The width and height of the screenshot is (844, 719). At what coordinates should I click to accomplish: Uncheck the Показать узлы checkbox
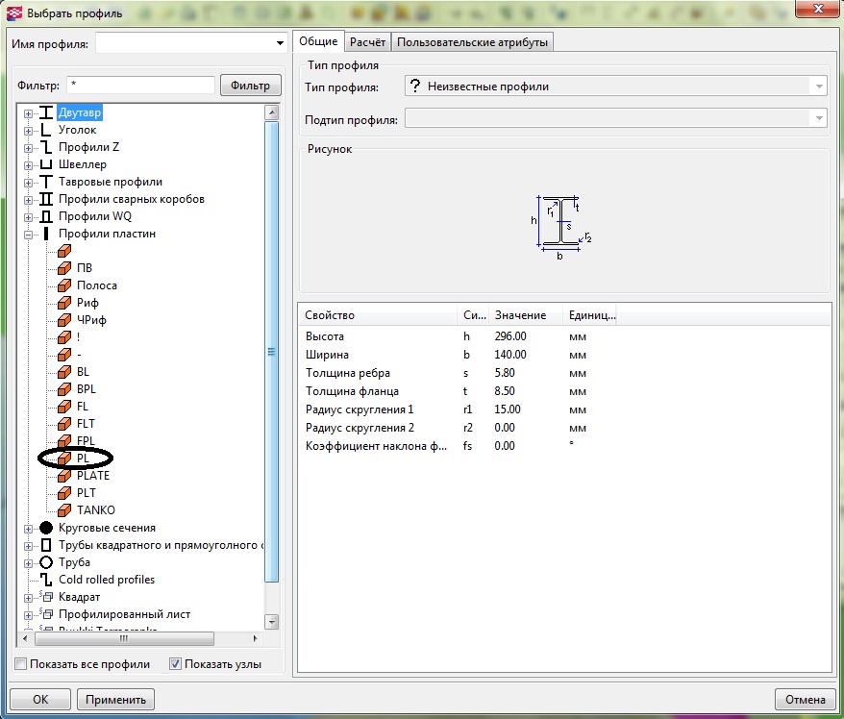pos(175,664)
